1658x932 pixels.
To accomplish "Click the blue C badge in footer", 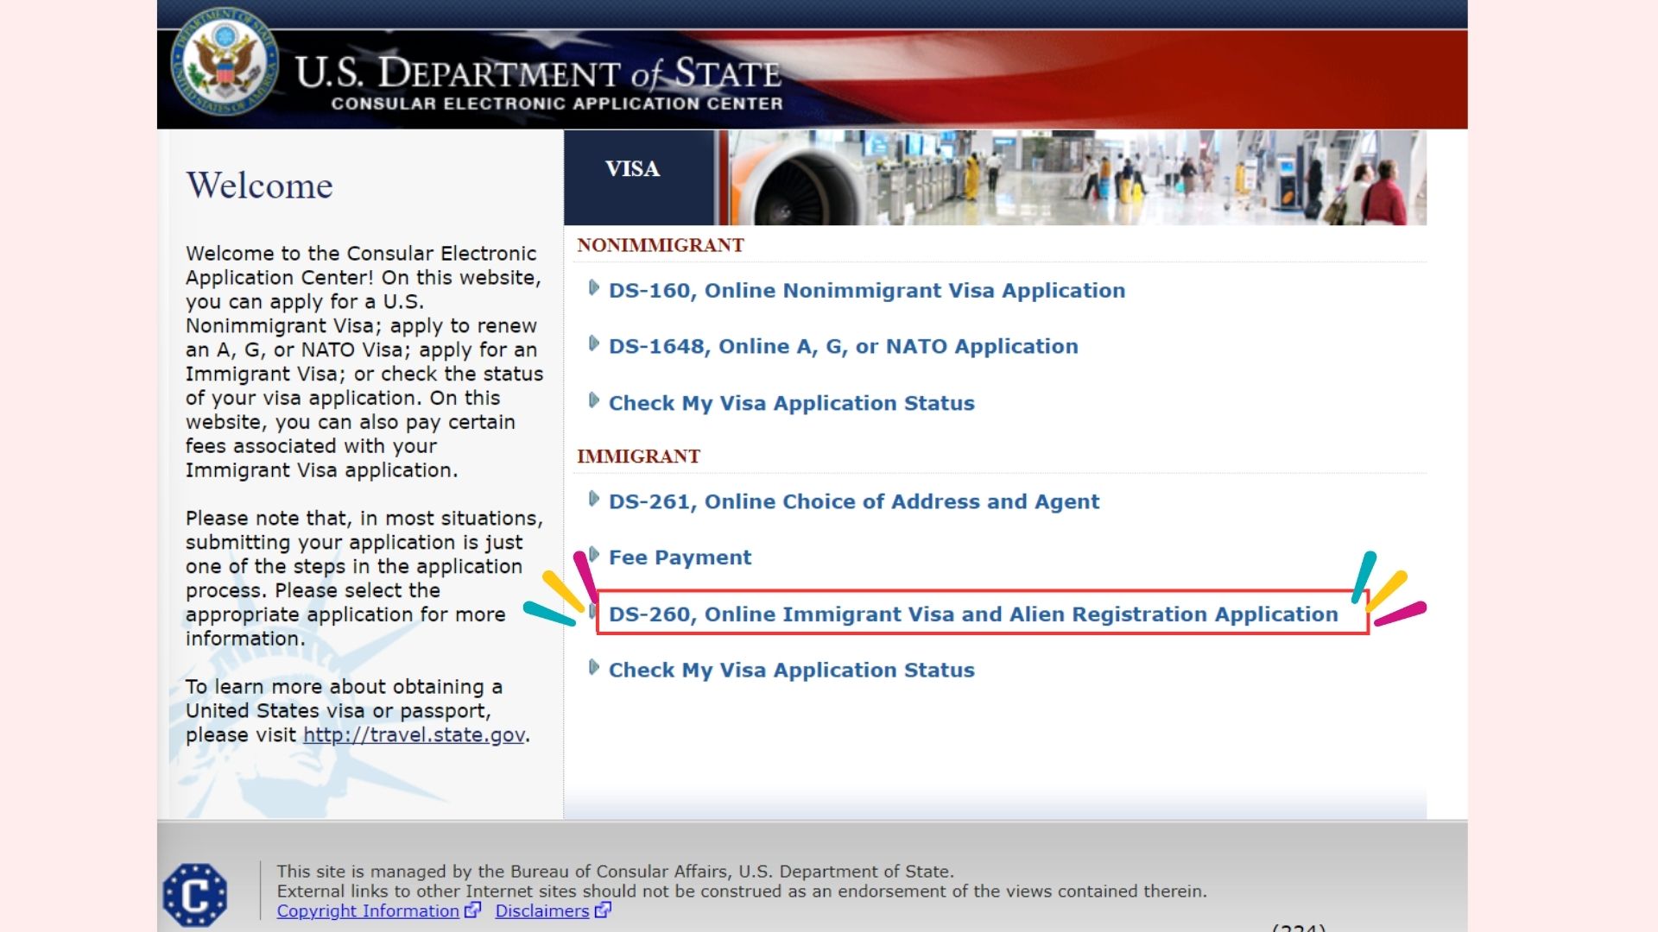I will pyautogui.click(x=195, y=895).
